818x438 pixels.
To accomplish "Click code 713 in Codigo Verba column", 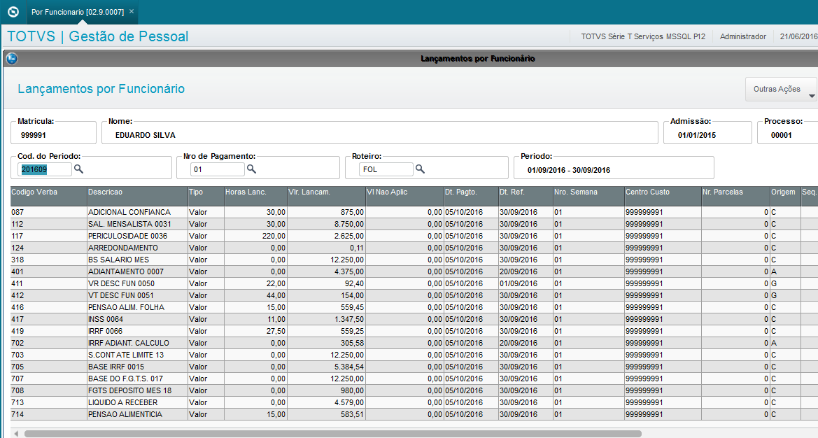I will pyautogui.click(x=17, y=402).
